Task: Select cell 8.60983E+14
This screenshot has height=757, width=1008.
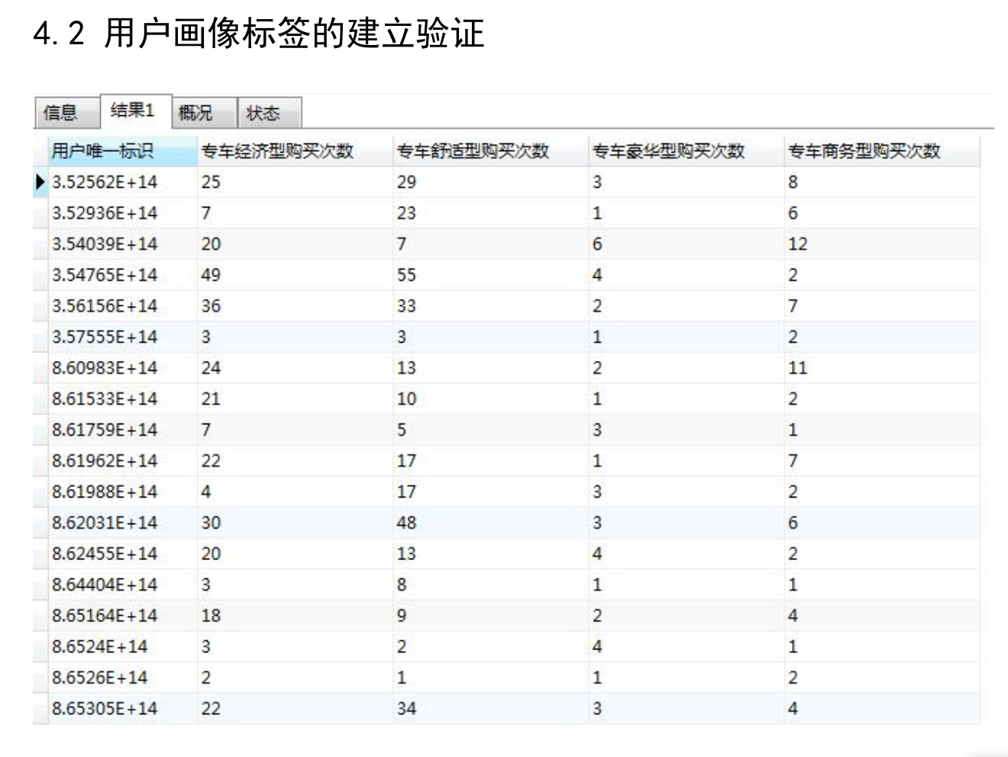Action: click(x=122, y=368)
